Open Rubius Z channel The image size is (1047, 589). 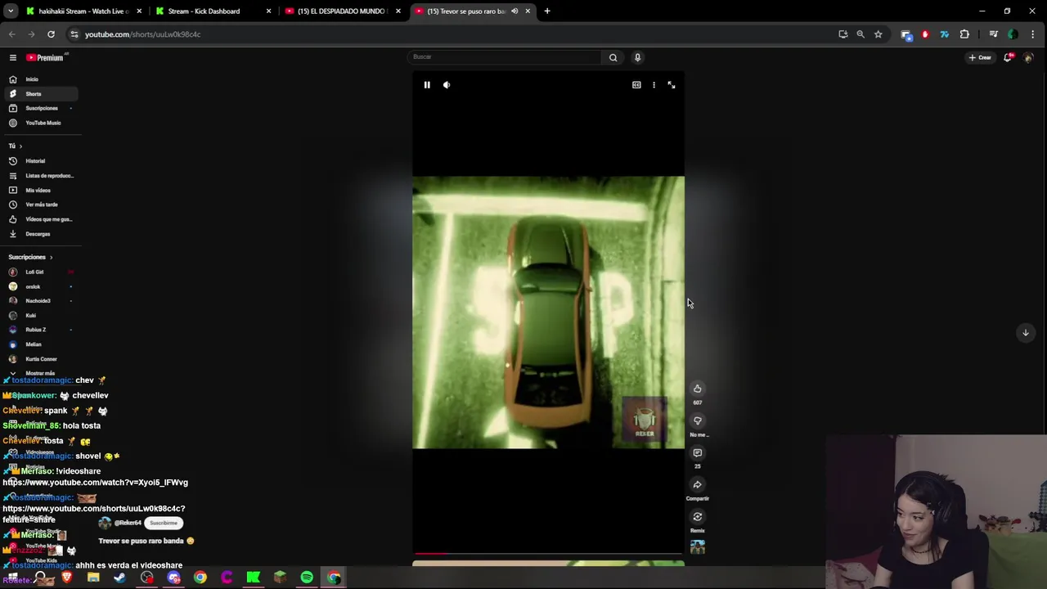tap(39, 330)
